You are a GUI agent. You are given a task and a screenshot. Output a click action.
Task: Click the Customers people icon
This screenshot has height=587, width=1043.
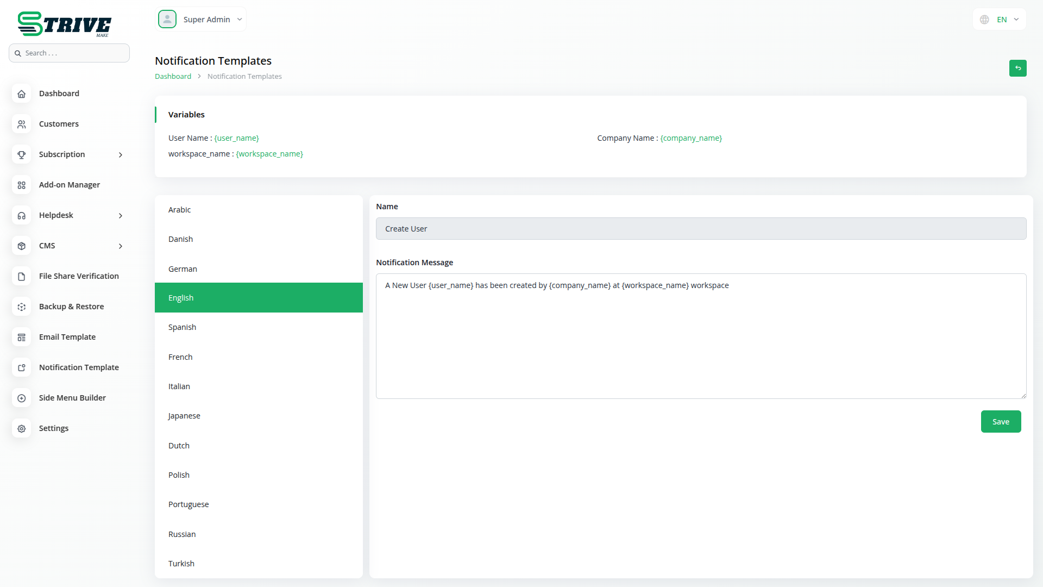(x=22, y=124)
